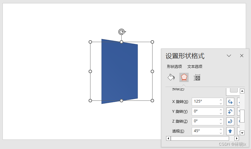Increase the perspective value with up arrow
Image resolution: width=251 pixels, height=149 pixels.
pos(221,129)
